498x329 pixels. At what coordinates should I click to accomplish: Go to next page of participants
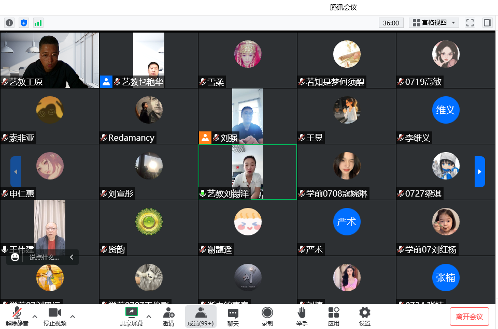point(480,172)
